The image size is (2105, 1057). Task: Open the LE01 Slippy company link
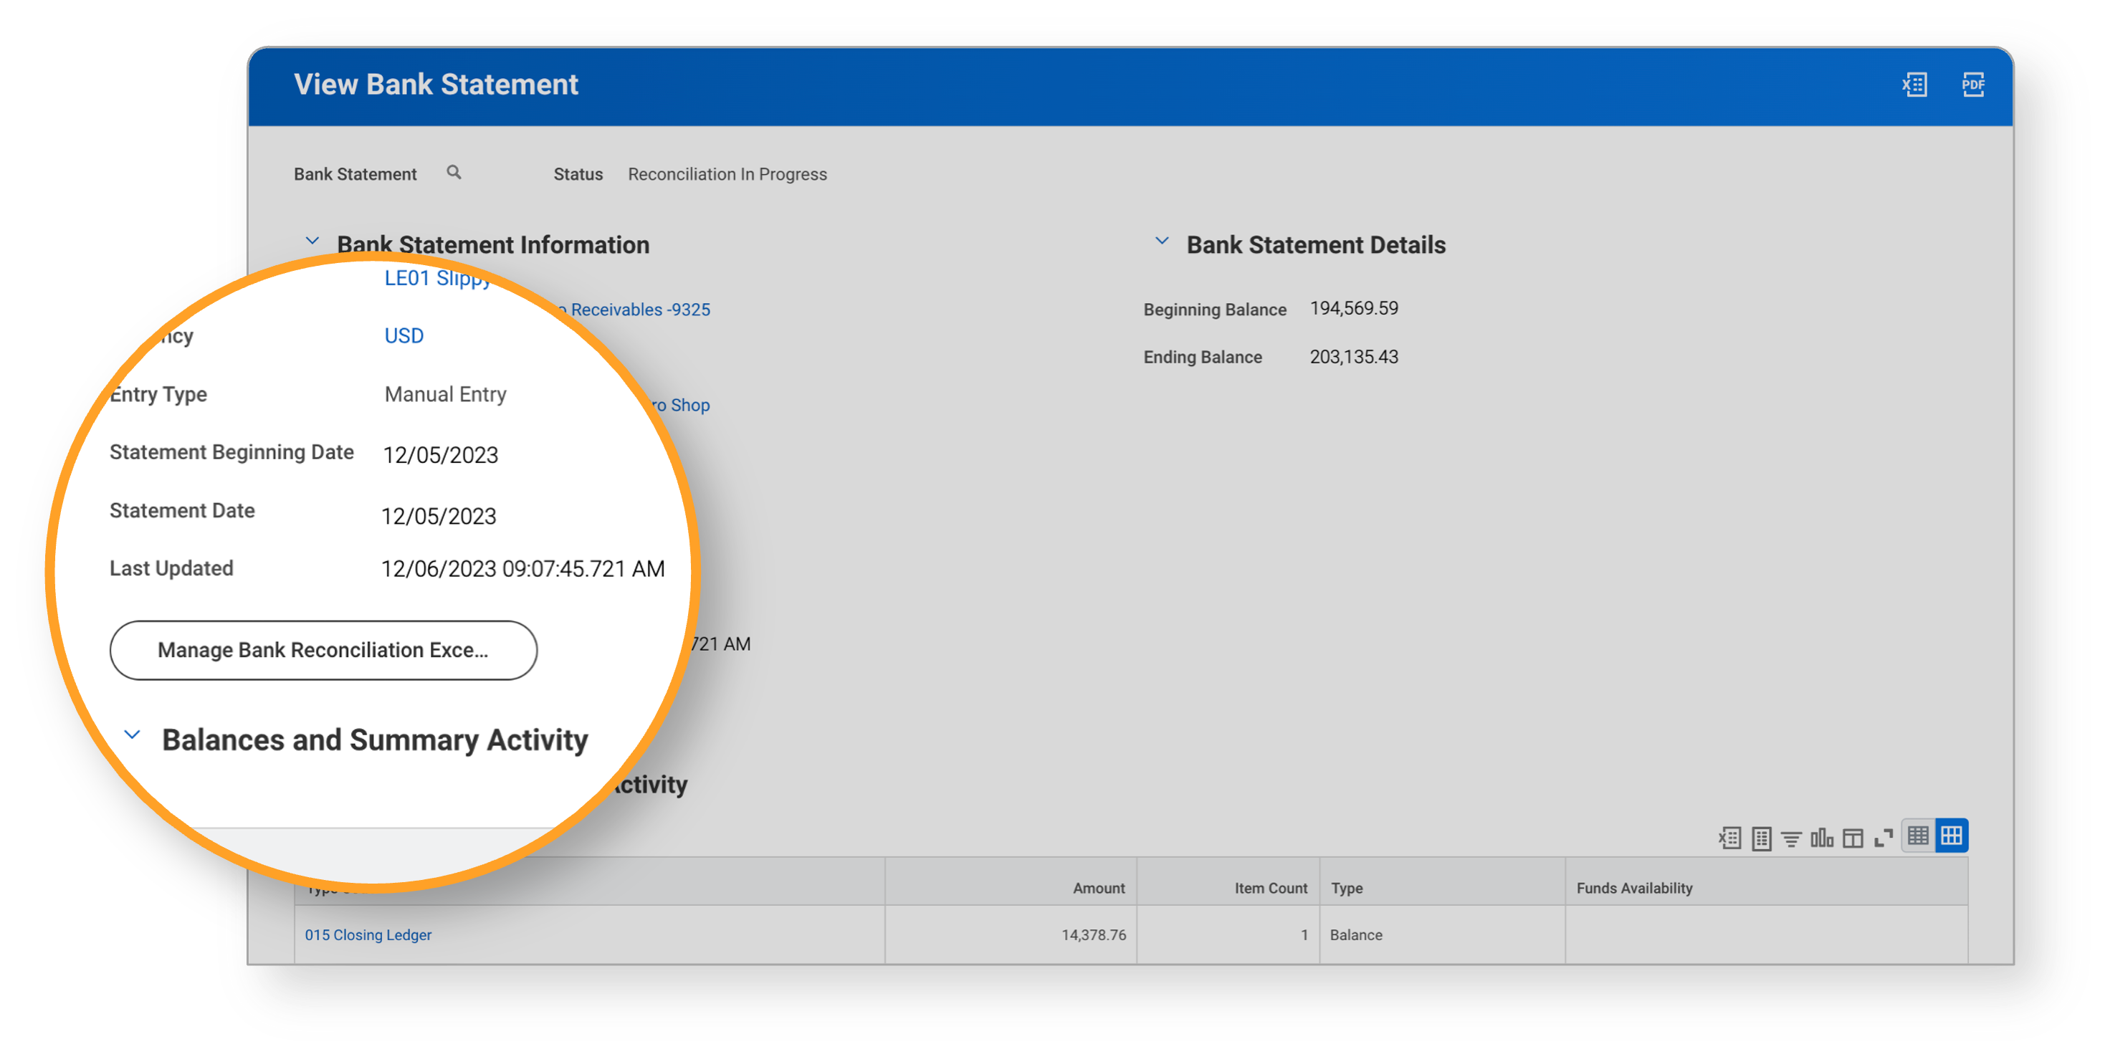tap(437, 279)
